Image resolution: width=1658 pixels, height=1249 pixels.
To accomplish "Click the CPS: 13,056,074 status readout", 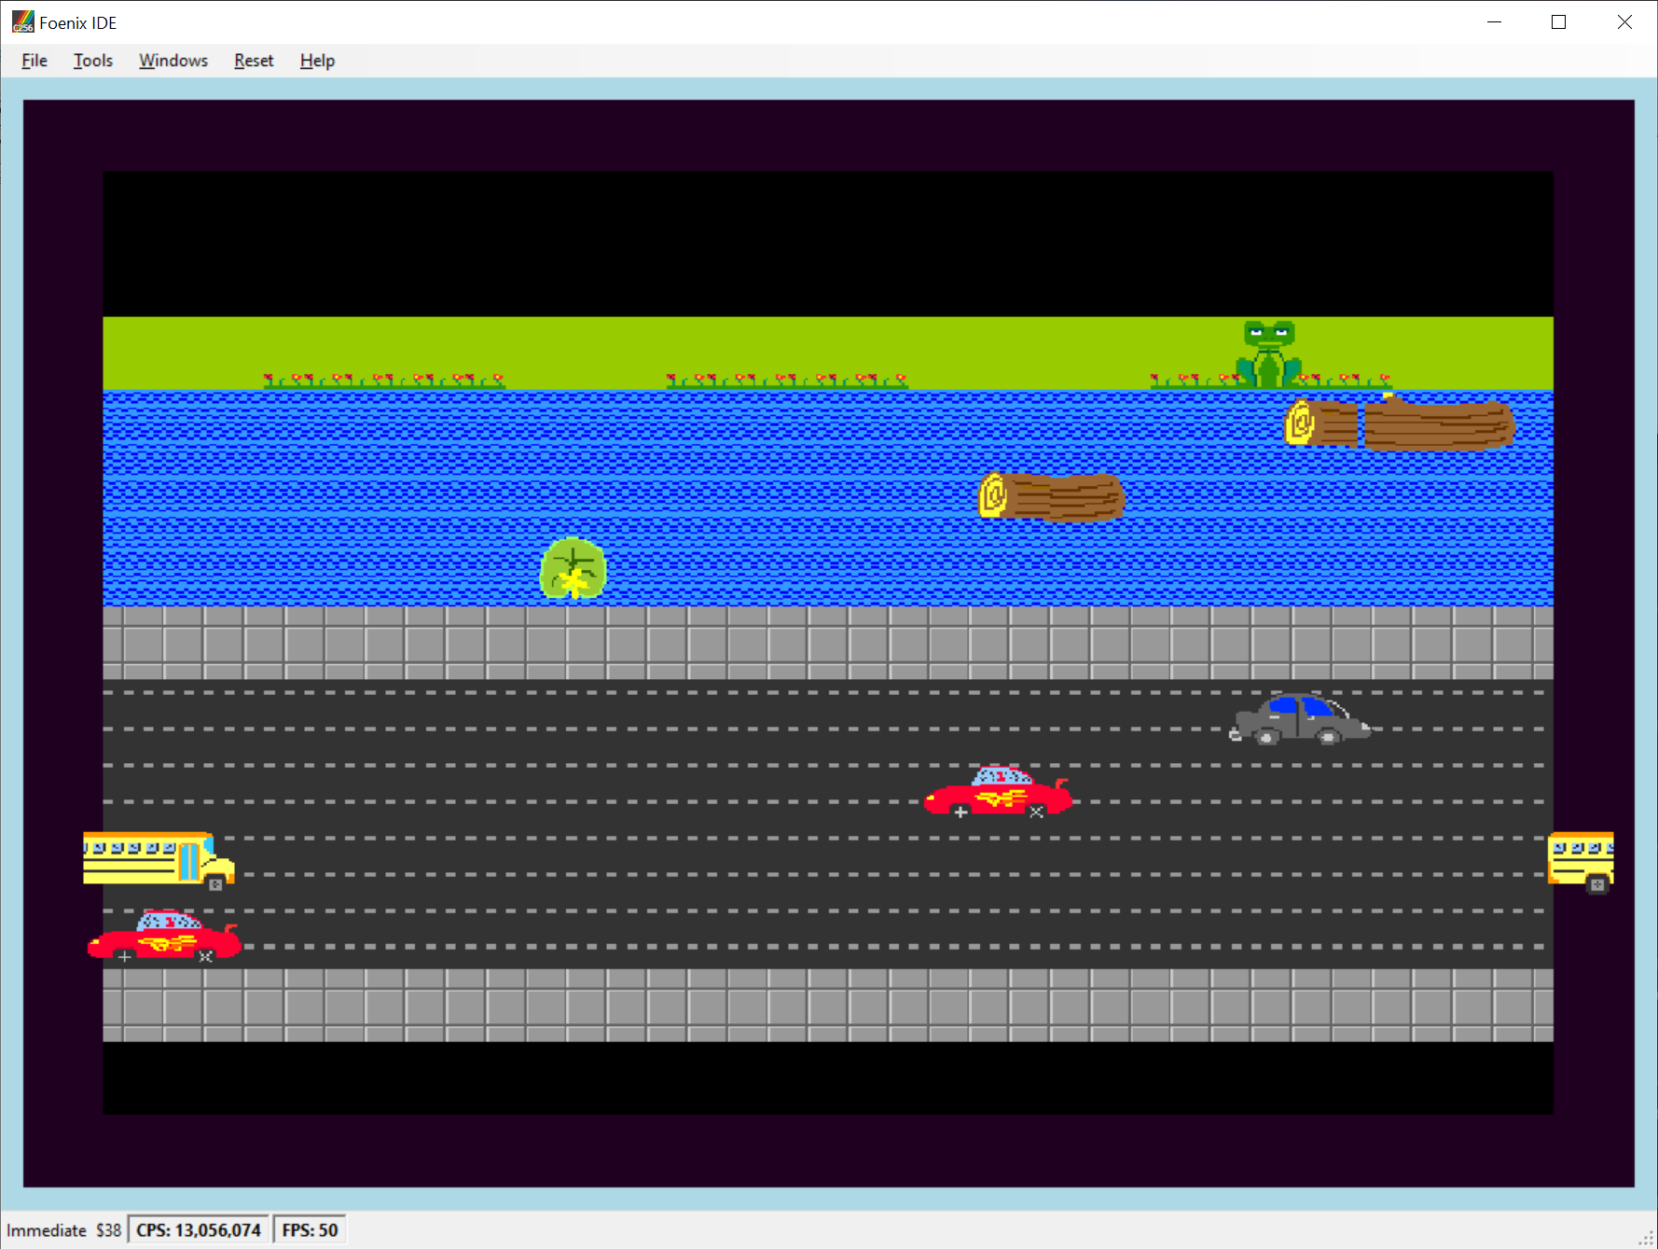I will [199, 1230].
